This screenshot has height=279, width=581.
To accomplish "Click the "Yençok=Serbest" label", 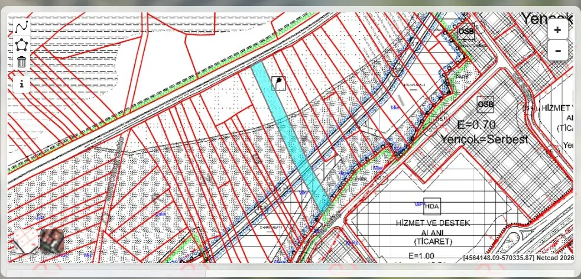I will [484, 139].
